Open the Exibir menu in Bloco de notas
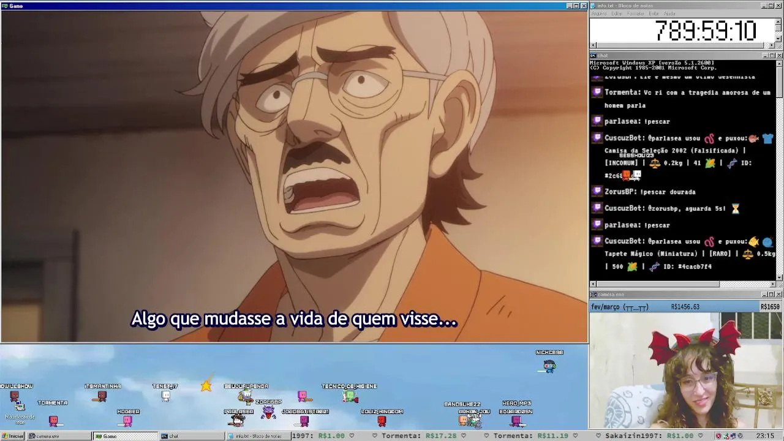Screen dimensions: 784x441 tap(654, 13)
